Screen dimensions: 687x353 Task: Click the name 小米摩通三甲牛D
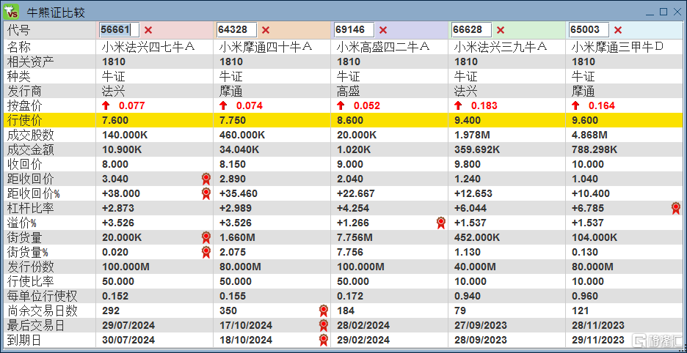(x=618, y=47)
